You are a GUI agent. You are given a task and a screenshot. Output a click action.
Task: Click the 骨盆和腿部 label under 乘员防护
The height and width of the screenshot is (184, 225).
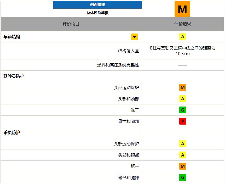click(x=128, y=177)
